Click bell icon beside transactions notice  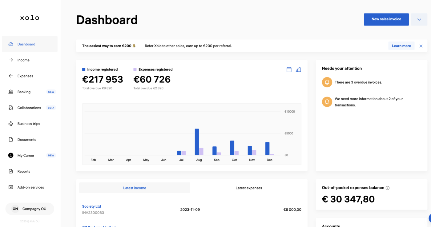click(x=327, y=102)
